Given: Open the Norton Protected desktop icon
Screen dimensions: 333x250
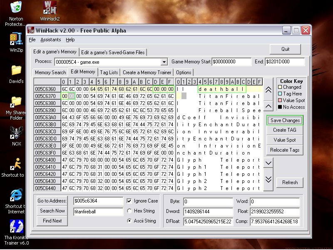Looking at the screenshot, I should [x=16, y=13].
